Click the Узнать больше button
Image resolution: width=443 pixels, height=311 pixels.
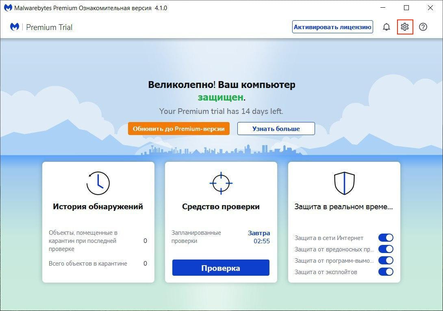(x=276, y=129)
